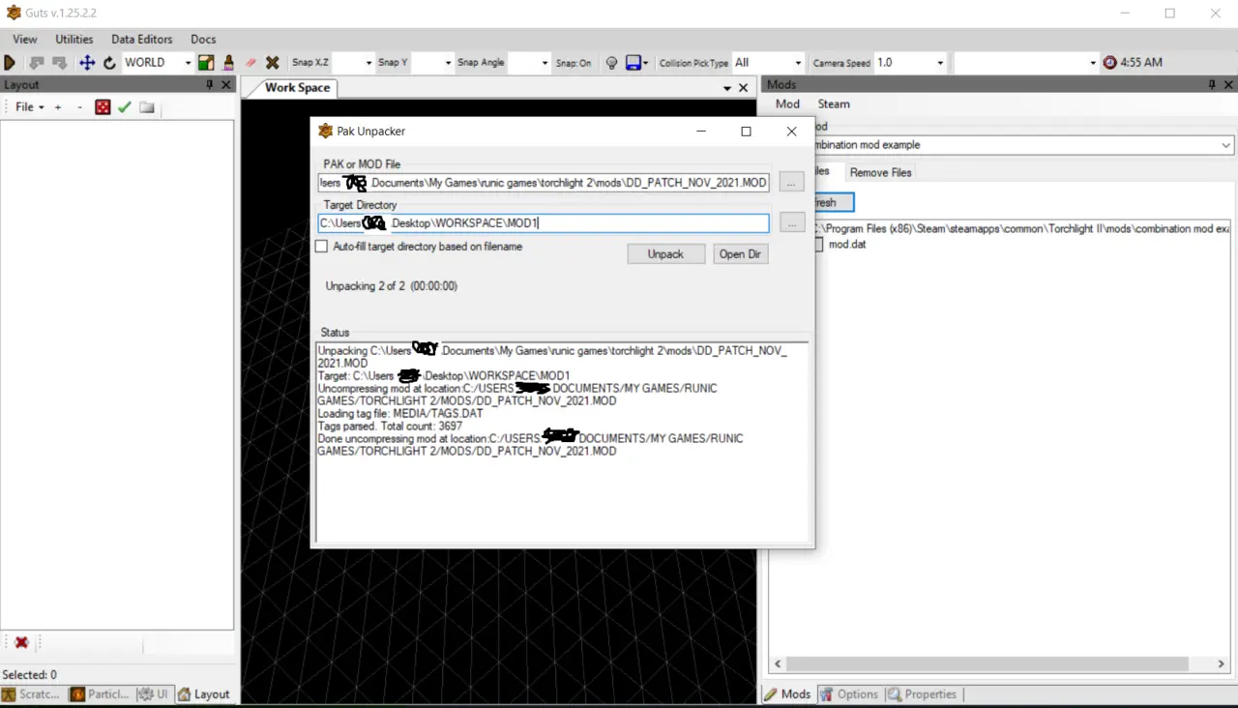Screen dimensions: 1238x708
Task: Switch to the Scratch bottom tab
Action: click(32, 694)
